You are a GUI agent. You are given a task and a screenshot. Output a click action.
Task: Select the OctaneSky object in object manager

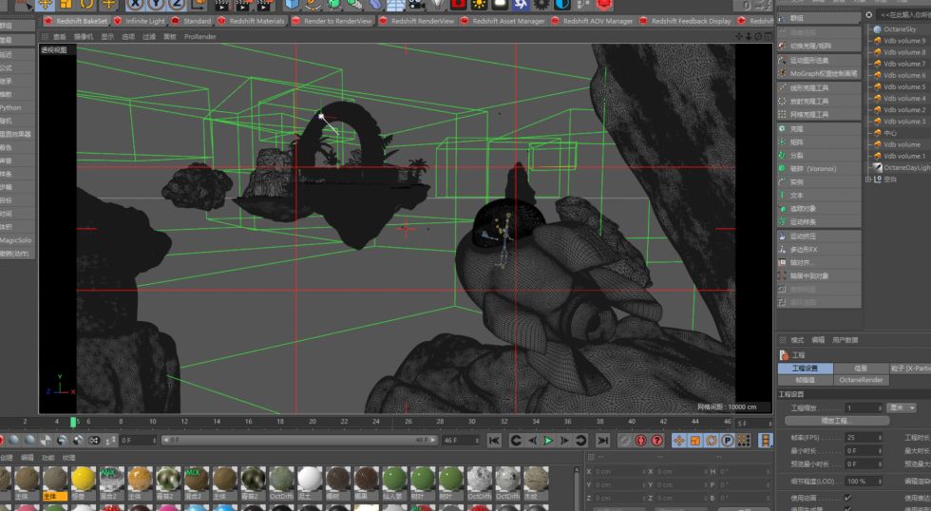pyautogui.click(x=899, y=29)
